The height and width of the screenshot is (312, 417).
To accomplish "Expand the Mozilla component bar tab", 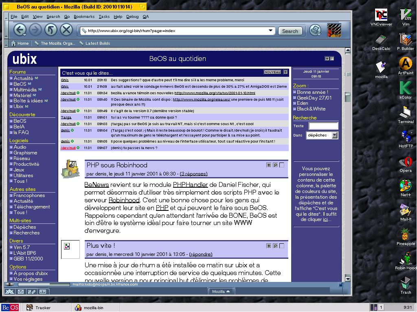I will pyautogui.click(x=221, y=291).
